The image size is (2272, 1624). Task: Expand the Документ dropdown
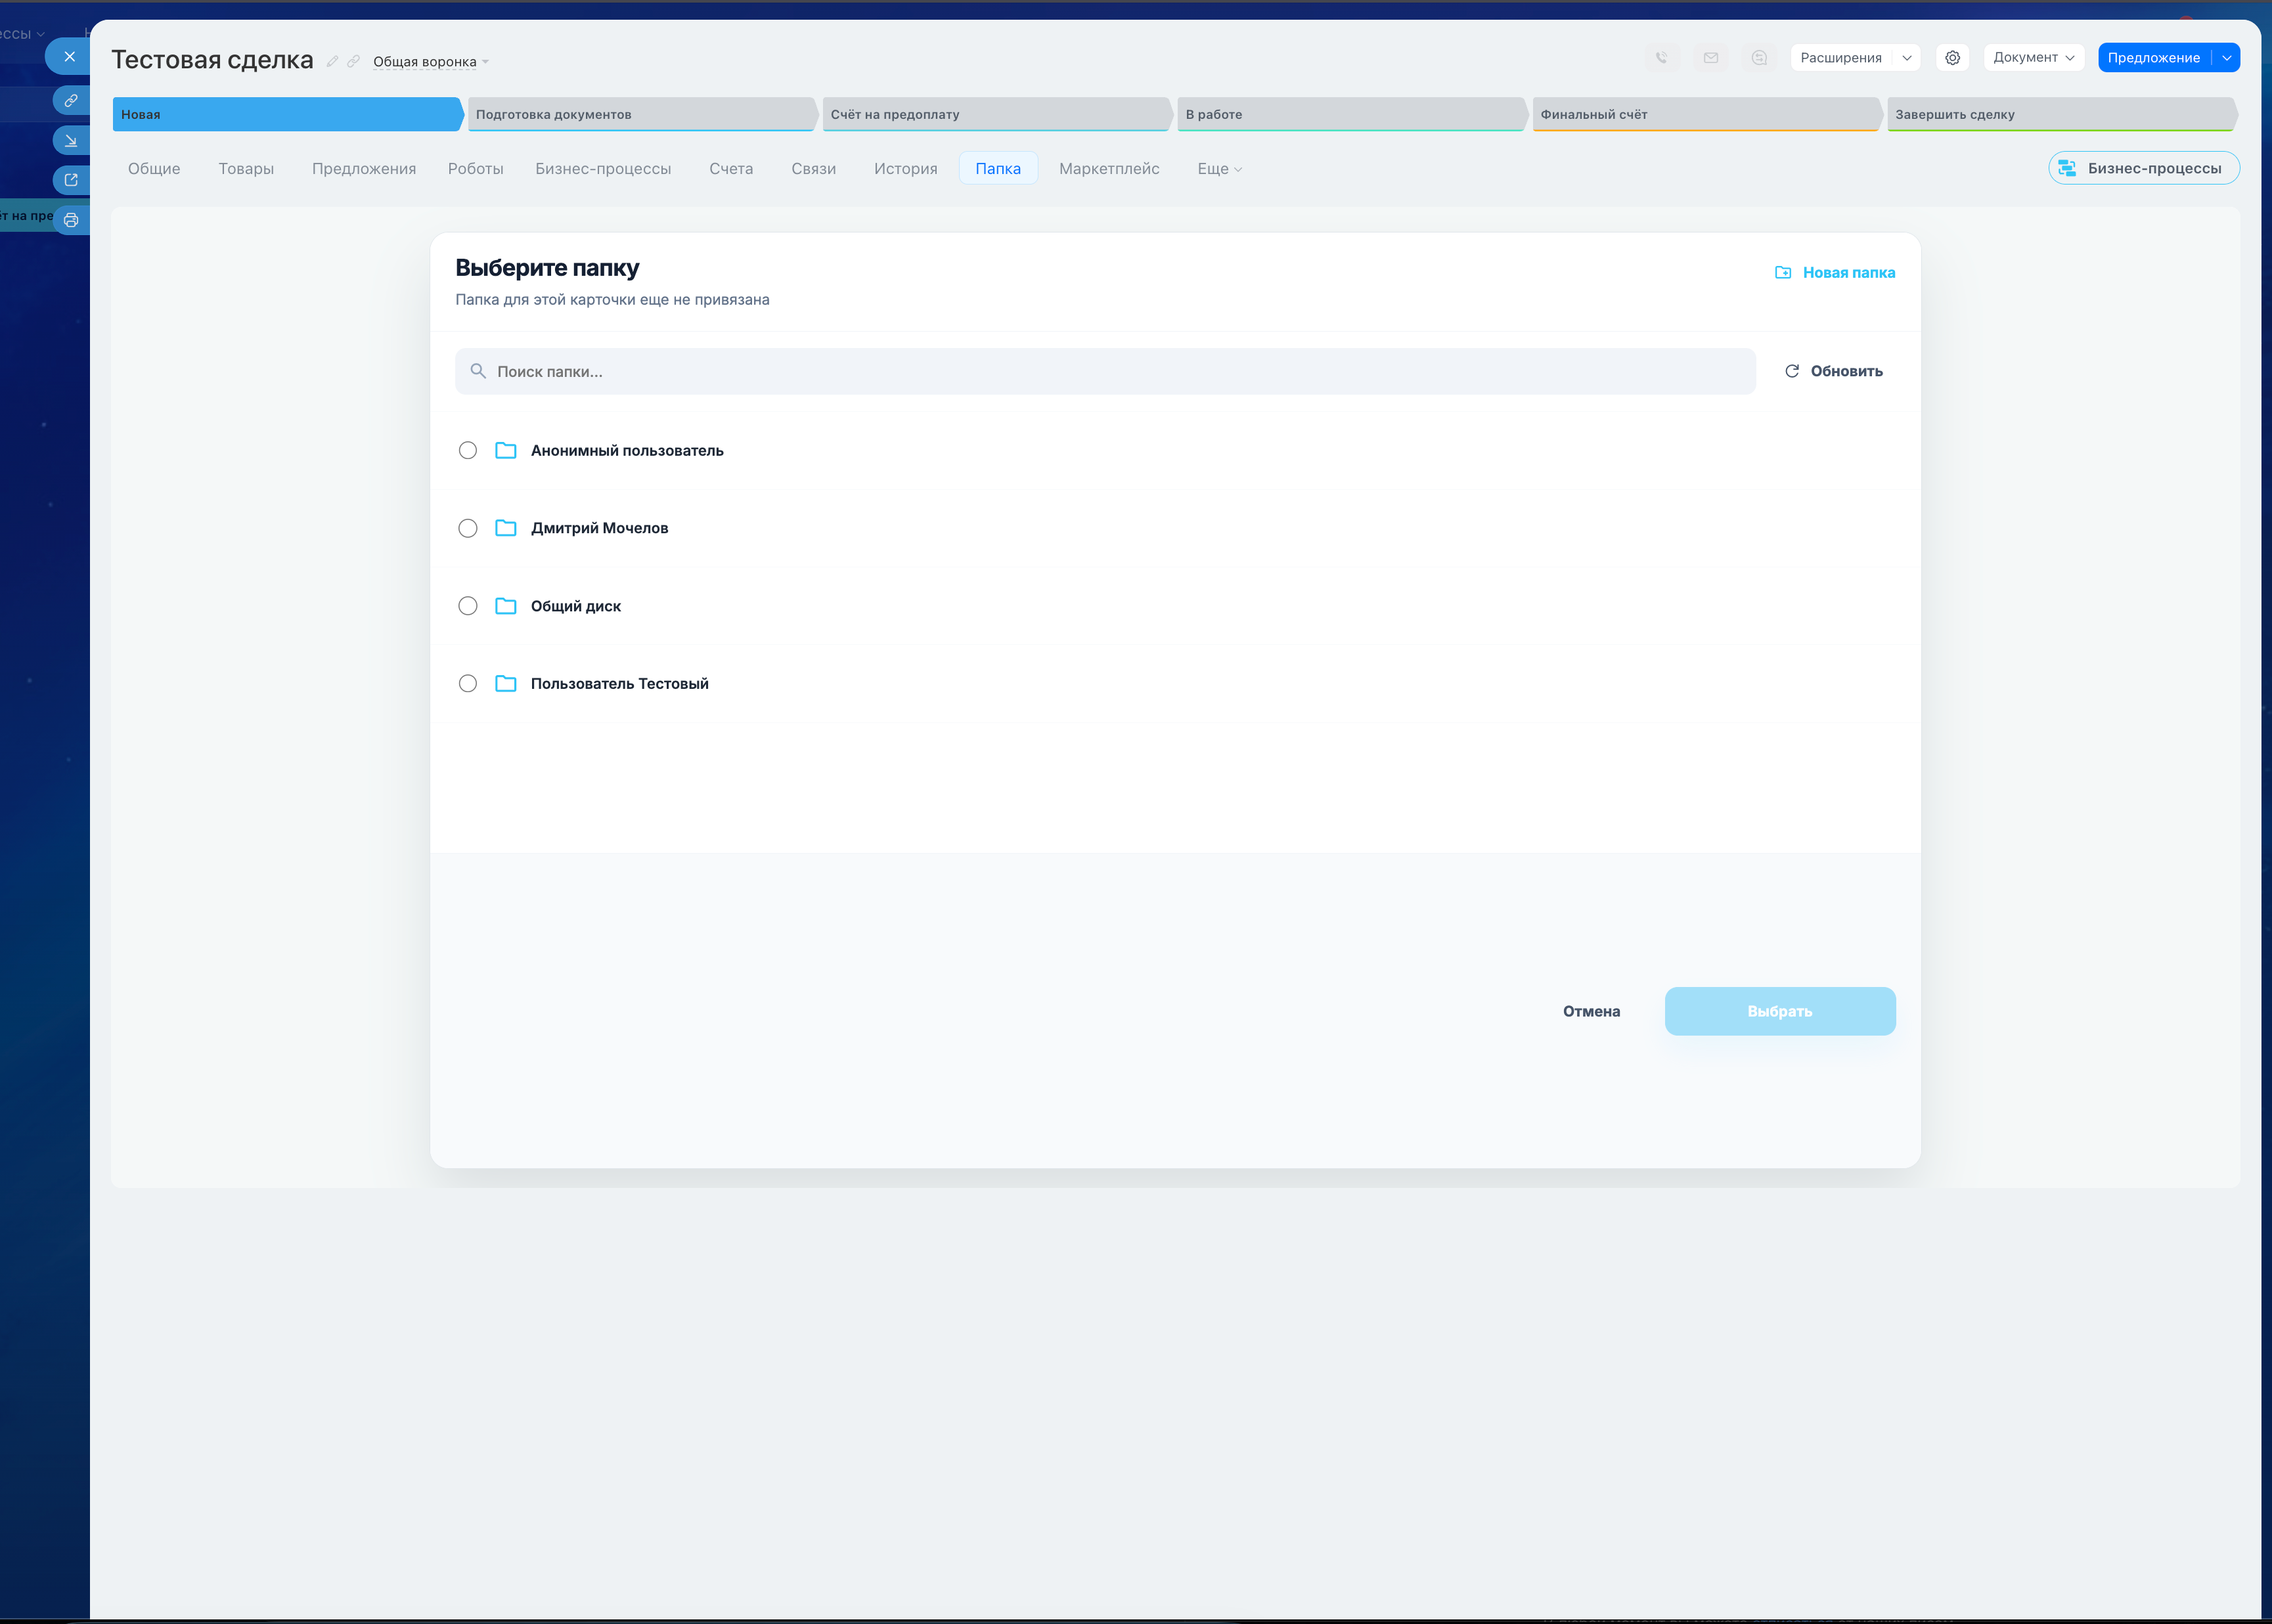2033,58
